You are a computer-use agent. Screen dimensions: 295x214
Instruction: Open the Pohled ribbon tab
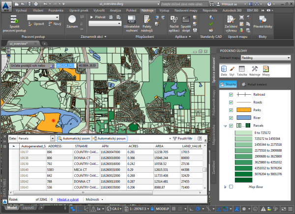[x=131, y=10]
